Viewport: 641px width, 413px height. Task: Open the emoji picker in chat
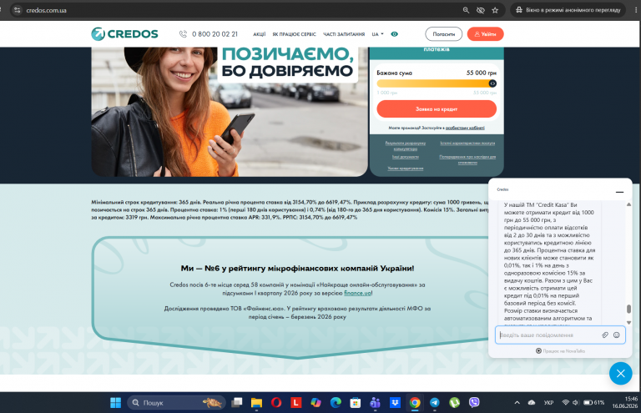click(x=617, y=335)
